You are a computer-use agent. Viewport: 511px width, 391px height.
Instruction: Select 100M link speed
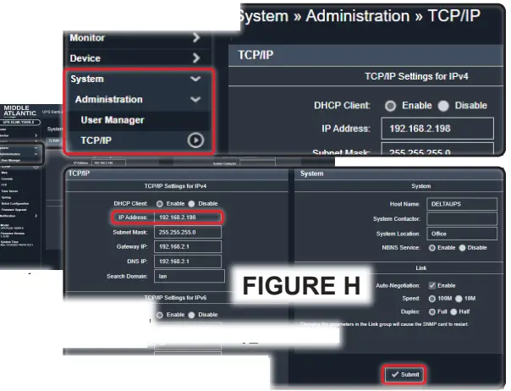pyautogui.click(x=431, y=299)
